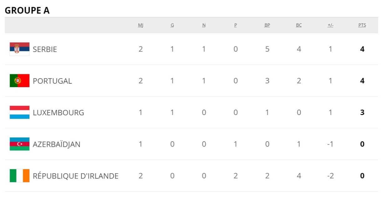Click the G column header abbreviation
This screenshot has width=383, height=198.
172,25
